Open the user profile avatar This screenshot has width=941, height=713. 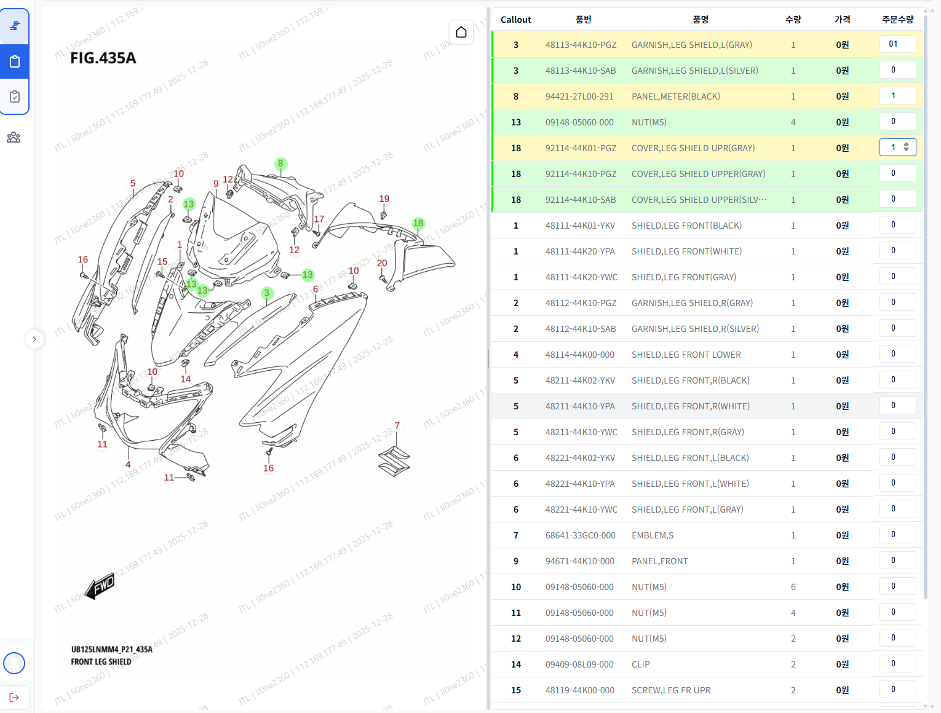point(14,663)
